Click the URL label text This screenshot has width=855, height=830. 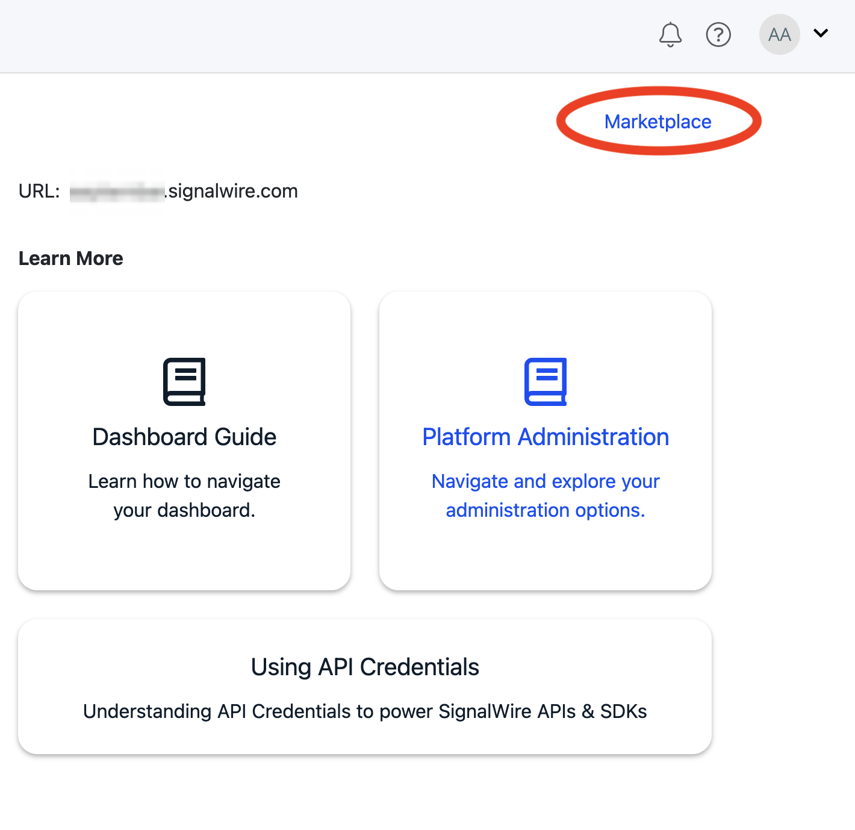(x=38, y=190)
